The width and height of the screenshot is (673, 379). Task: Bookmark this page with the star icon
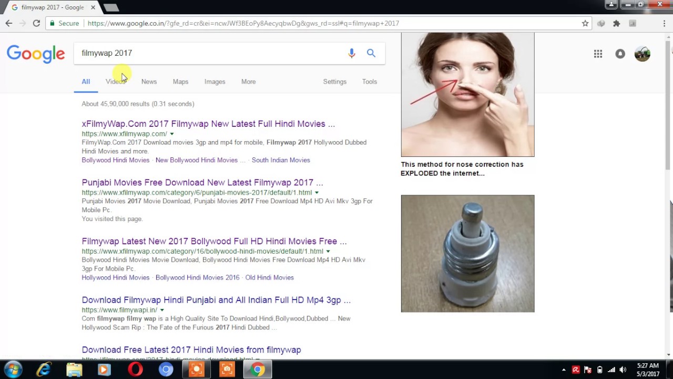[585, 23]
